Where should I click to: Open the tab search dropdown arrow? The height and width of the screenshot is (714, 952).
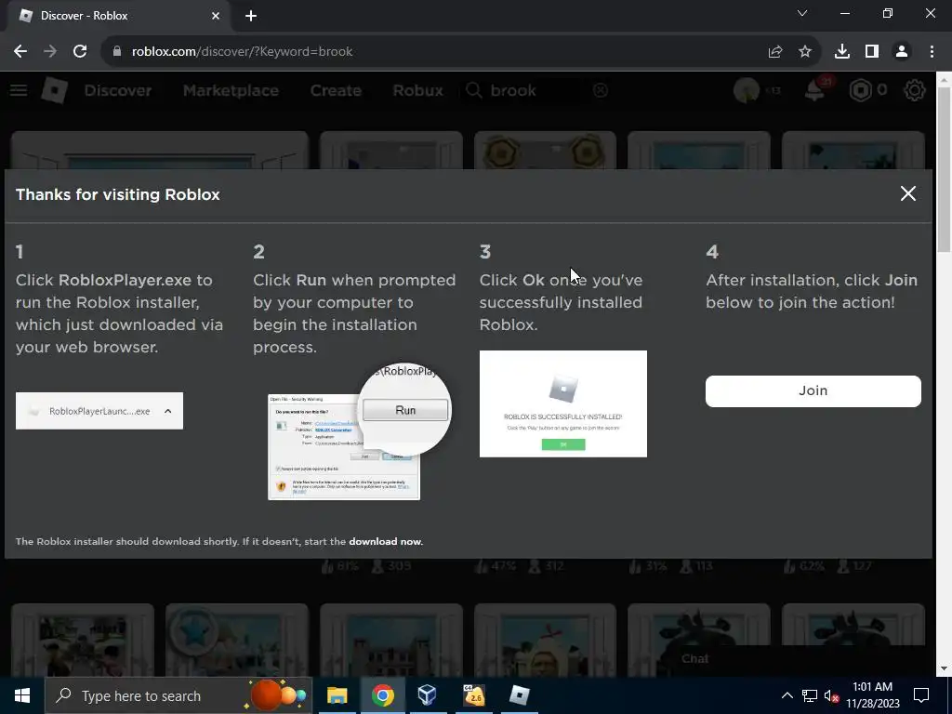(x=802, y=13)
